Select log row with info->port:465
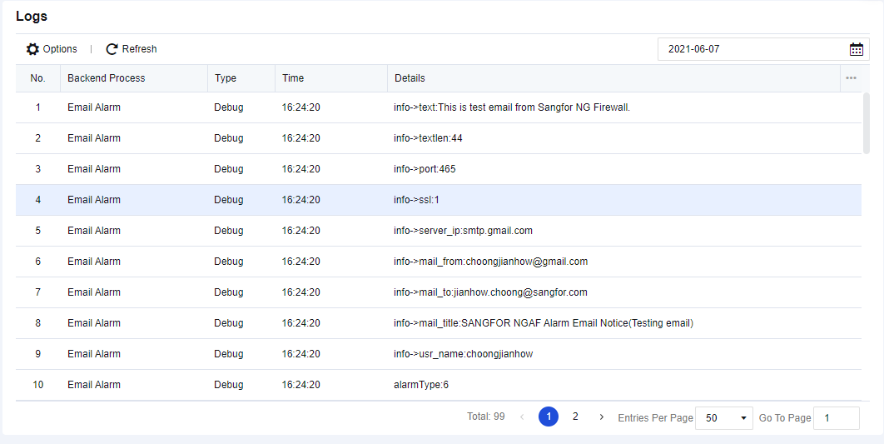This screenshot has width=884, height=444. 425,169
